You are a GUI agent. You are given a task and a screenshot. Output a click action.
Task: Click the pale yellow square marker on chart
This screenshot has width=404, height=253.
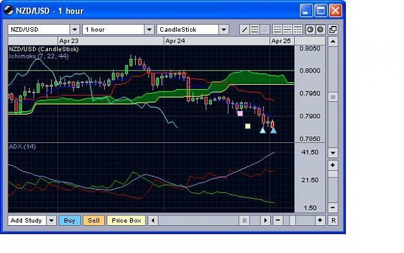click(x=248, y=126)
